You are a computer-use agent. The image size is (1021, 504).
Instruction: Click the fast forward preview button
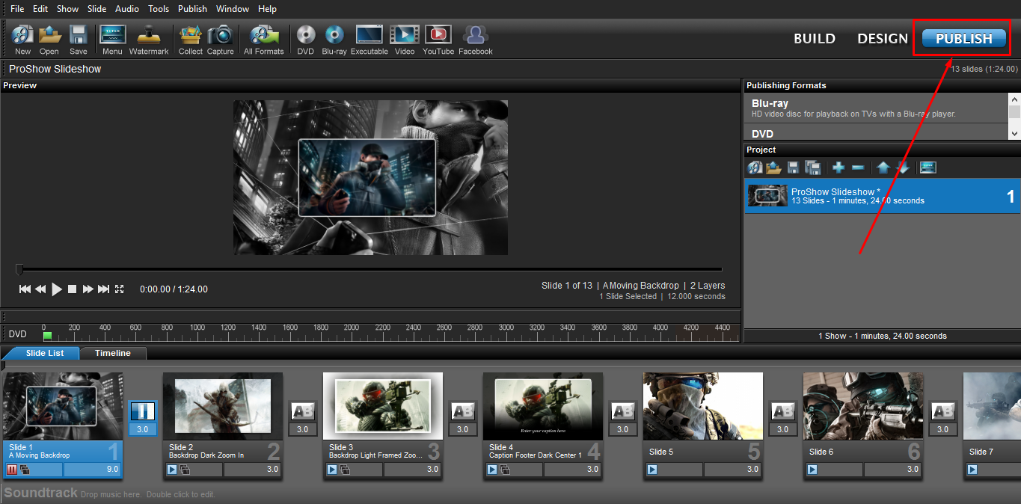(x=88, y=289)
